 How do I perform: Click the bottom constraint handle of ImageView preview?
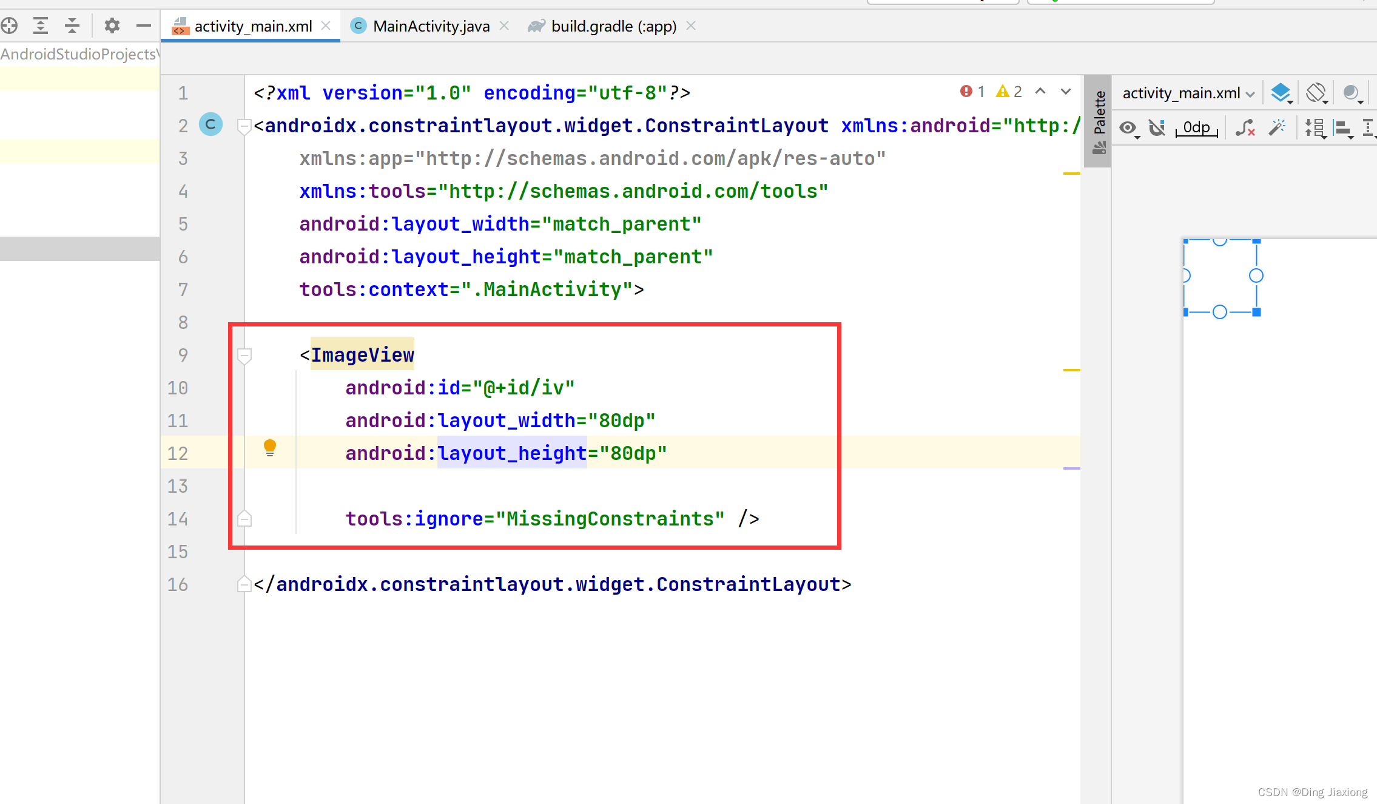click(x=1220, y=312)
